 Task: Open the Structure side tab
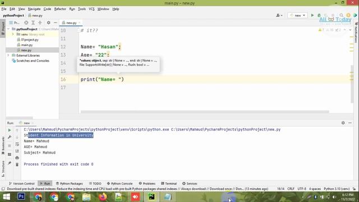[x=3, y=169]
